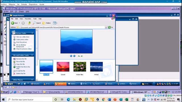Open Word on host taskbar

pos(109,99)
